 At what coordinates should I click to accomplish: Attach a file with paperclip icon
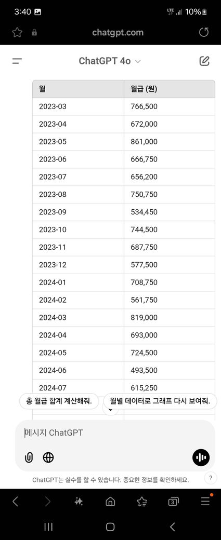point(29,457)
